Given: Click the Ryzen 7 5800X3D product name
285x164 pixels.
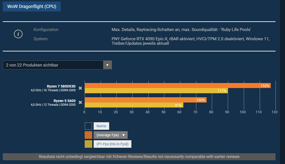Looking at the screenshot, I should point(61,86).
